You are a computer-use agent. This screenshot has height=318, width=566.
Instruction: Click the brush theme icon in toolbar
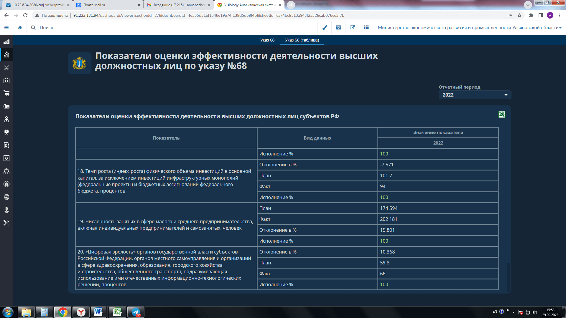tap(325, 27)
